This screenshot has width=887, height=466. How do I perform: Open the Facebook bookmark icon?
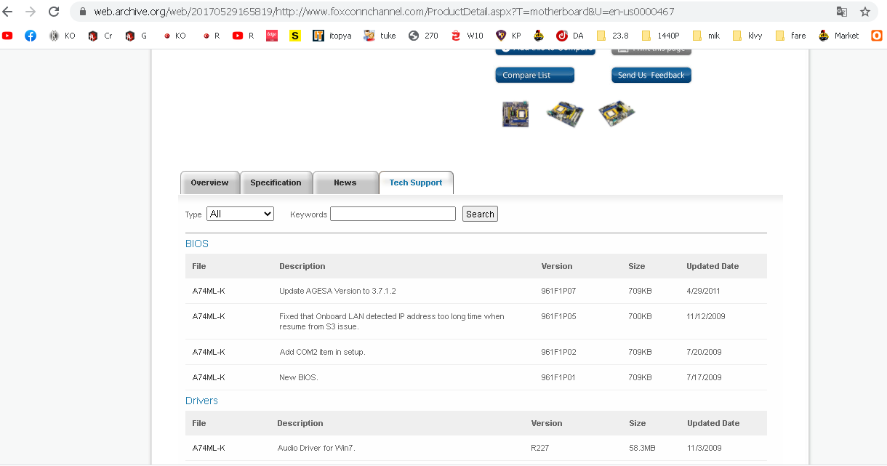[31, 35]
